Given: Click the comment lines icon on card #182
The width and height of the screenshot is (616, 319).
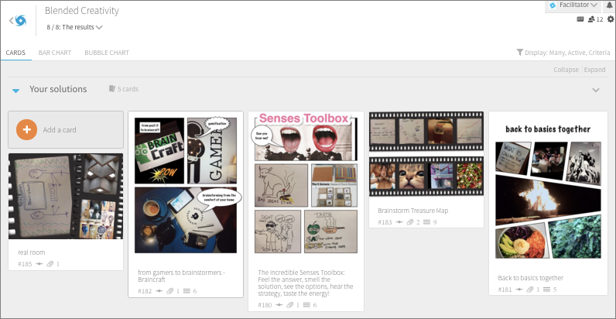Looking at the screenshot, I should tap(187, 291).
